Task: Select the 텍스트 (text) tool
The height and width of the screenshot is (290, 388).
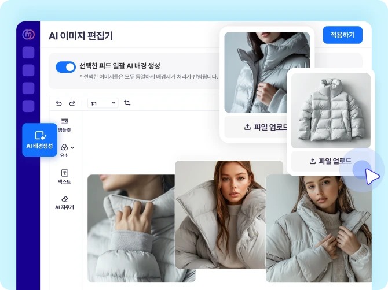Action: tap(64, 177)
